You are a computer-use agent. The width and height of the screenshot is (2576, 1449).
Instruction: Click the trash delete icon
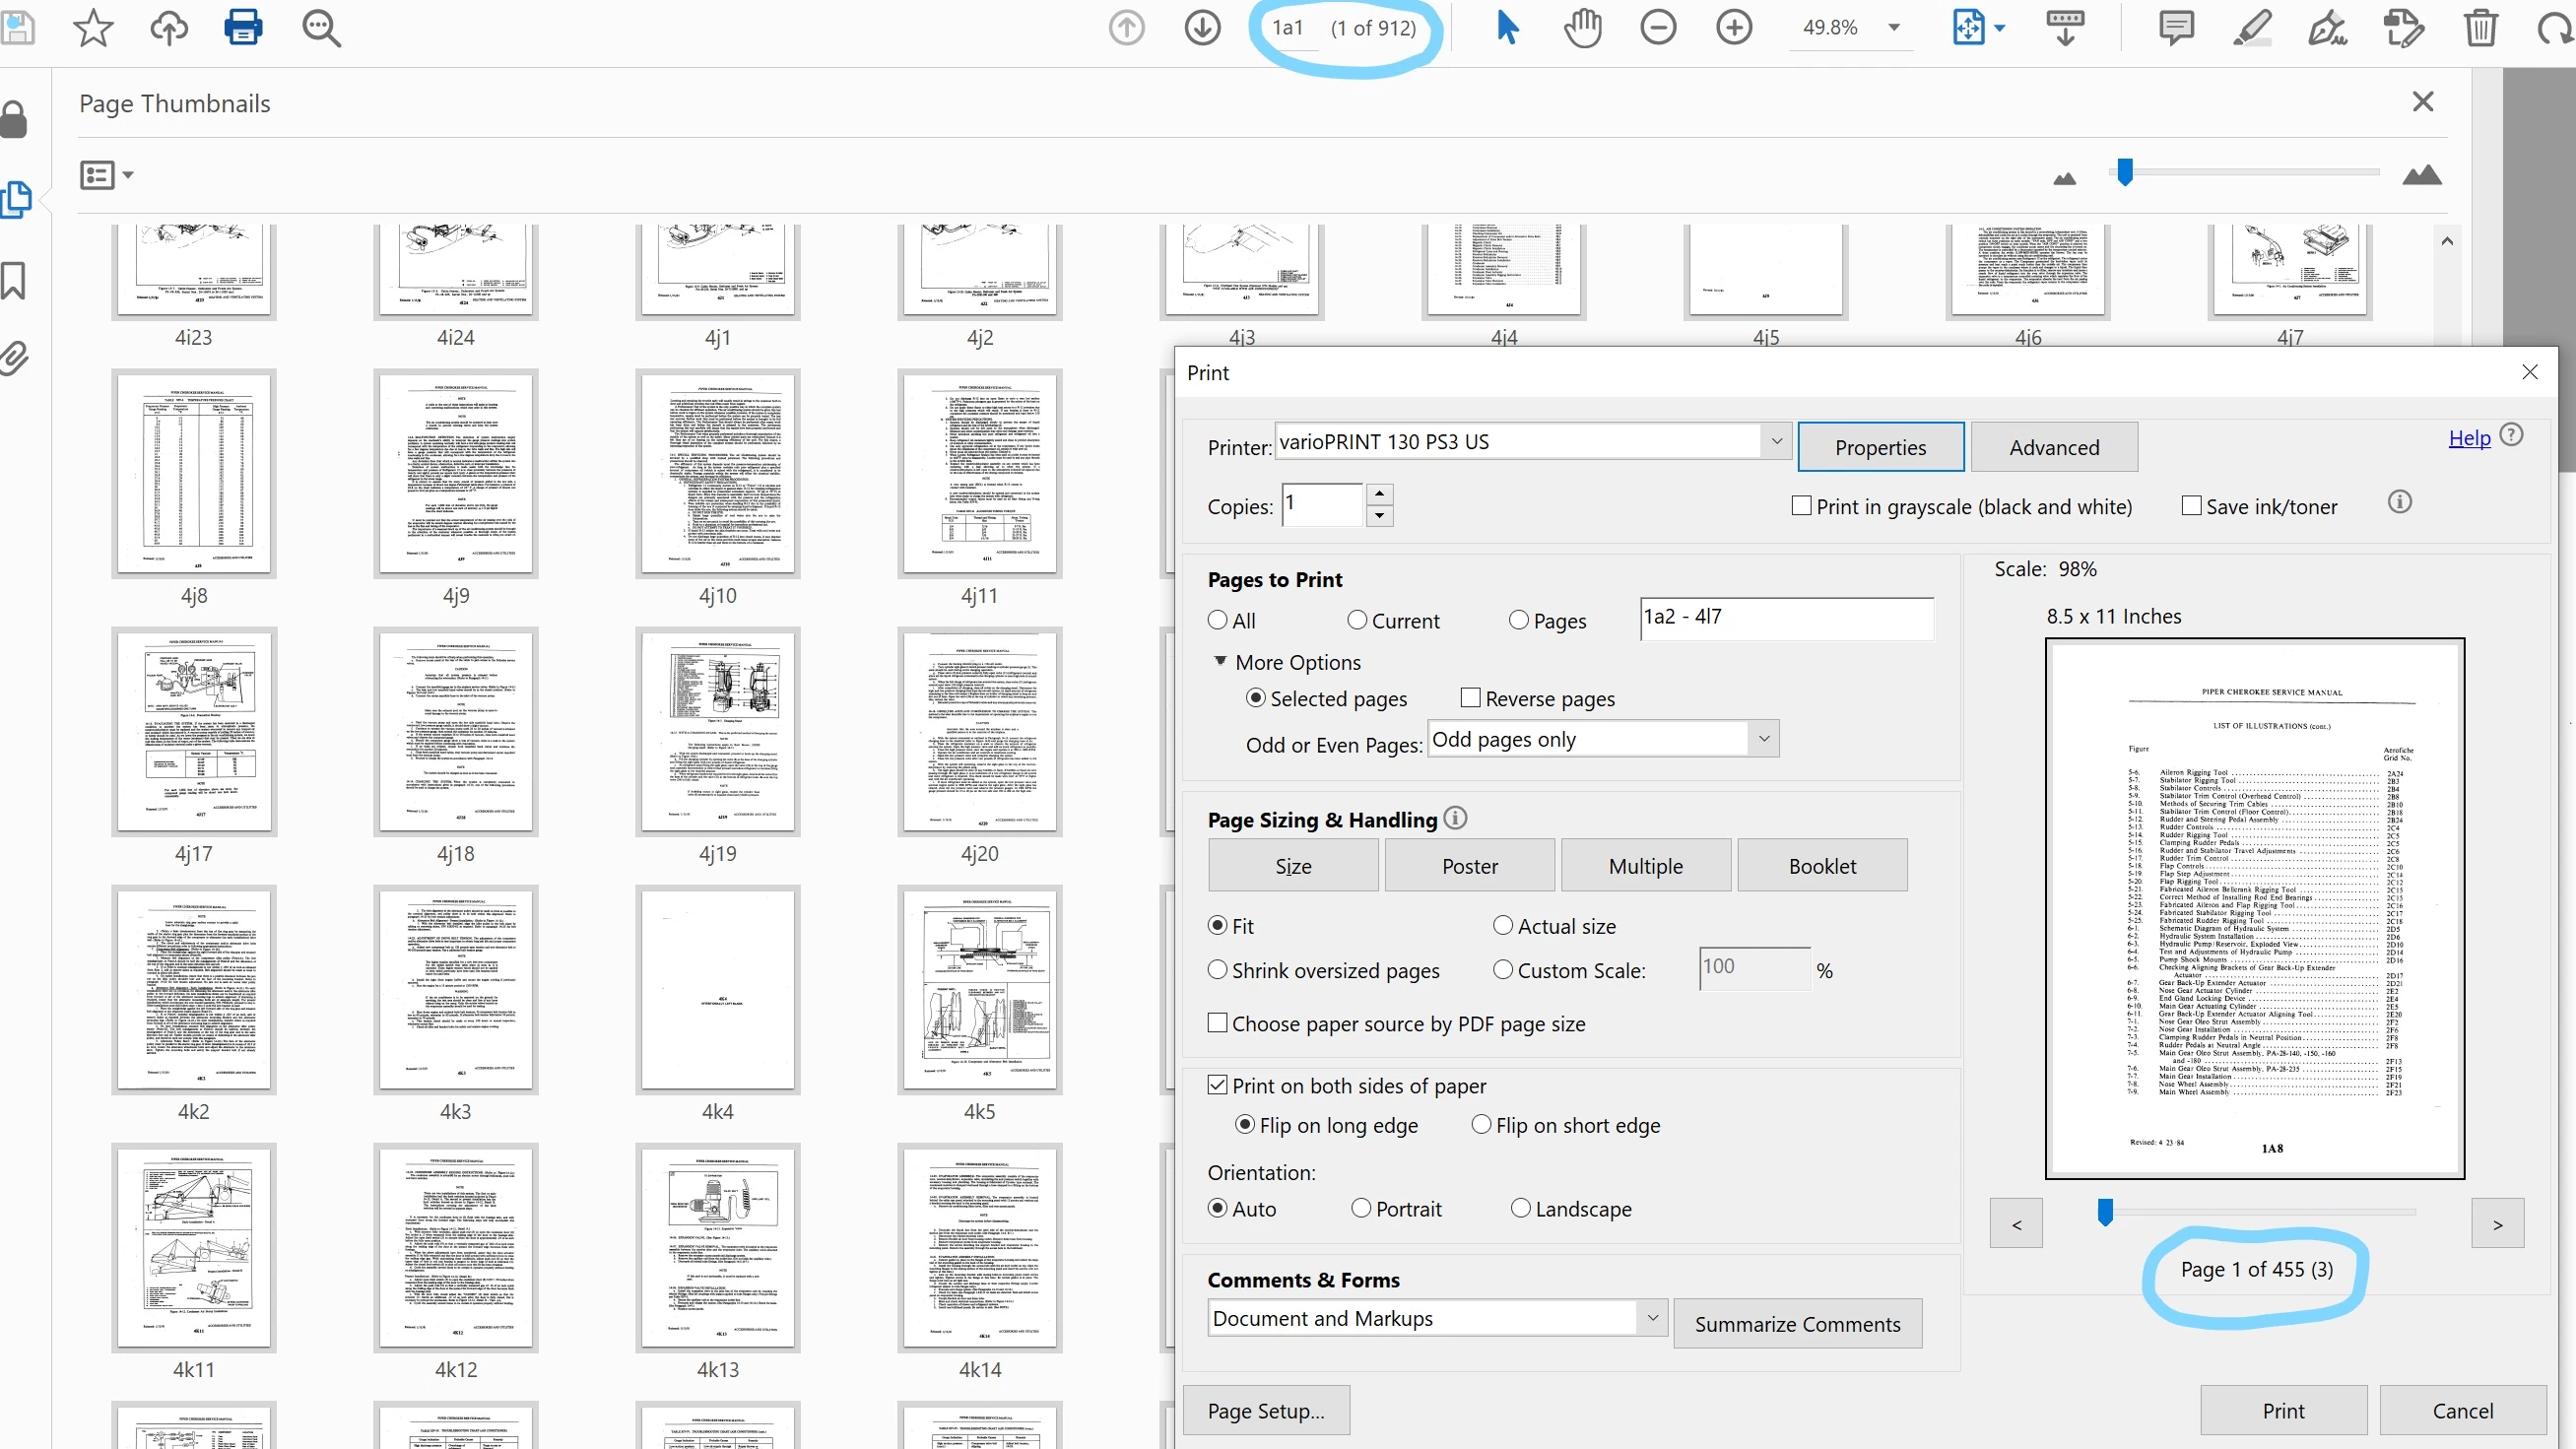point(2481,27)
